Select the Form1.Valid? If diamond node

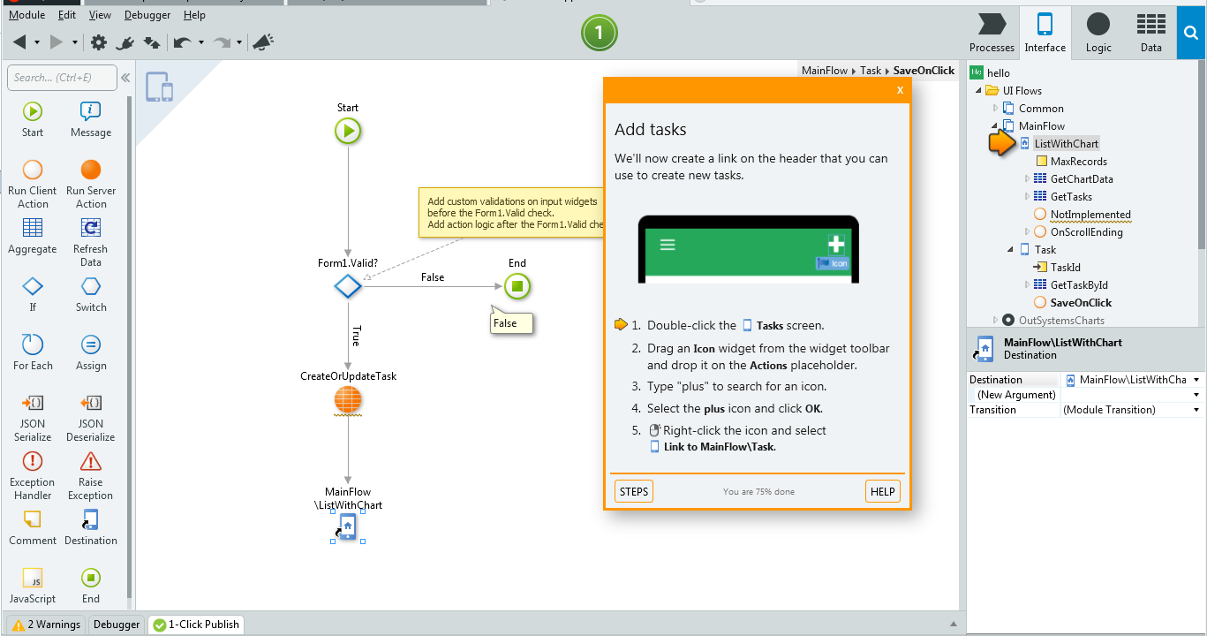(x=348, y=286)
